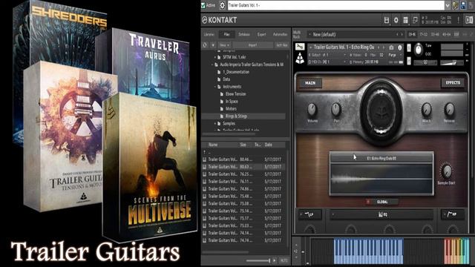
Task: Click the waveform display of Echo Ring Outs
Action: click(381, 179)
